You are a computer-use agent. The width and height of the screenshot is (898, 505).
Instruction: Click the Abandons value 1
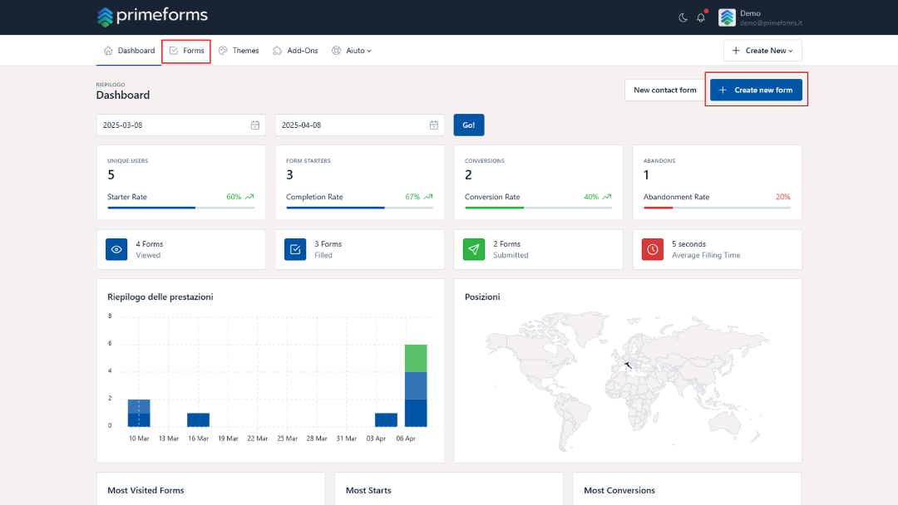tap(647, 175)
